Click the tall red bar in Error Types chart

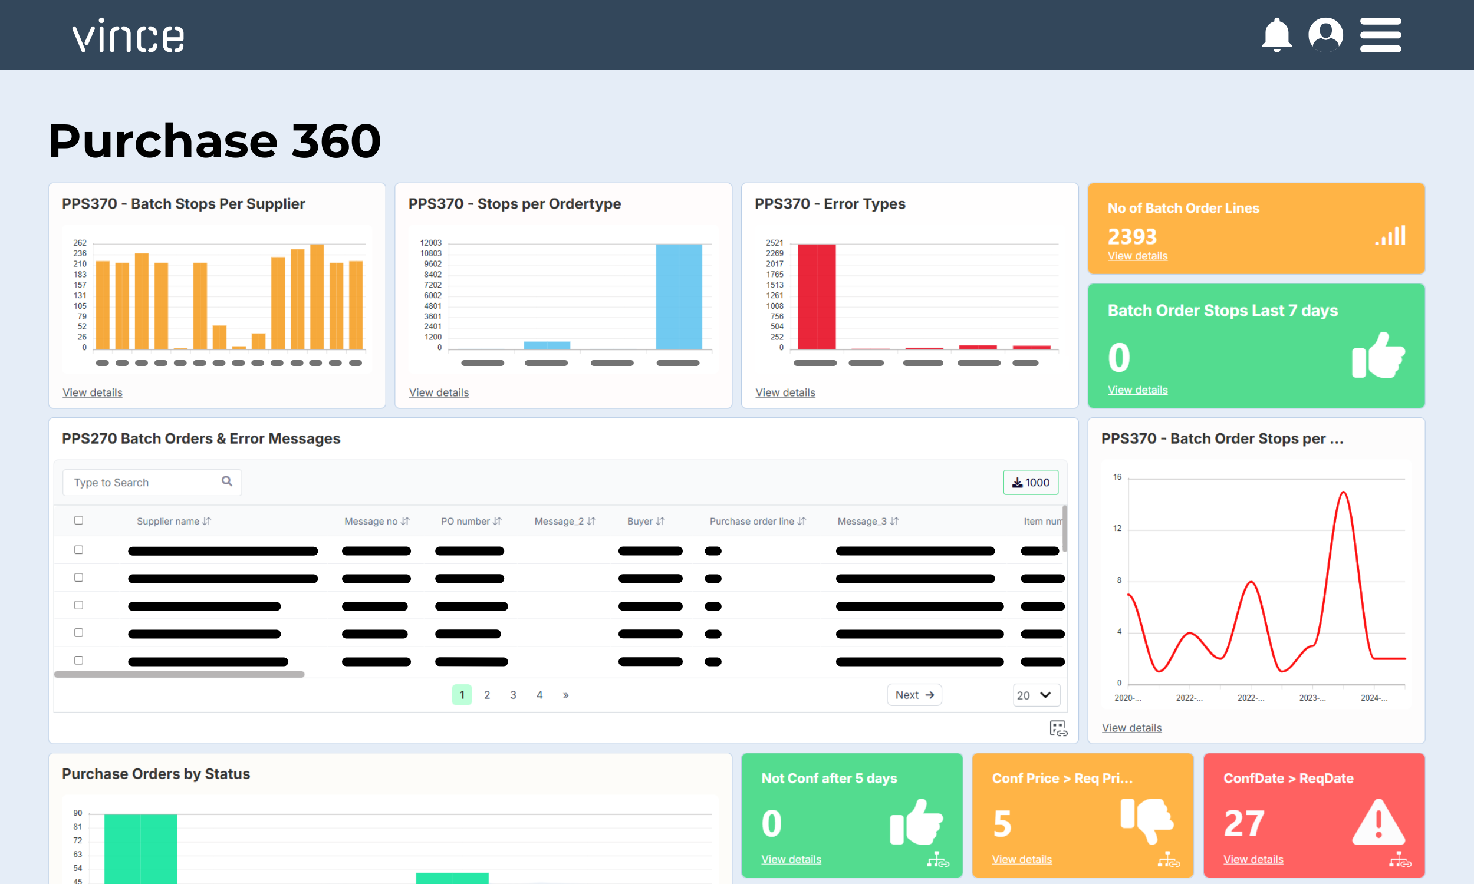816,296
